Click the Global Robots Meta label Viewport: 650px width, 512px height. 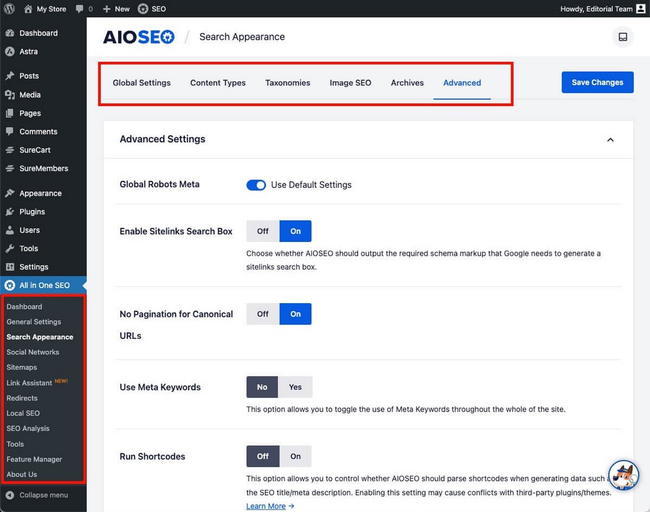160,184
